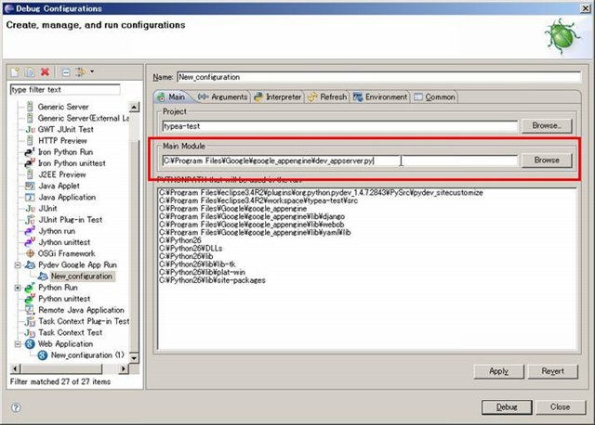The height and width of the screenshot is (425, 595).
Task: Select the Iron Python Run item
Action: [65, 151]
